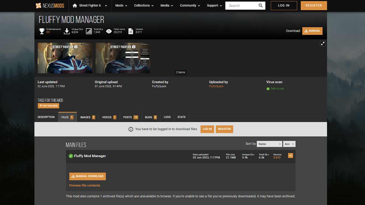The width and height of the screenshot is (365, 205).
Task: Expand the image gallery to fullscreen
Action: 323,43
